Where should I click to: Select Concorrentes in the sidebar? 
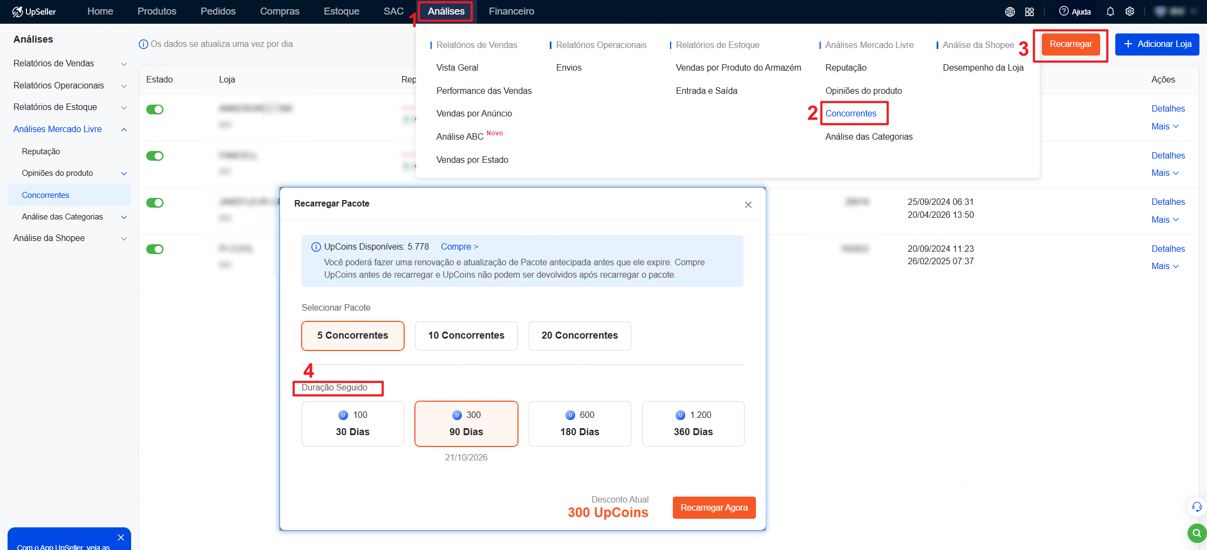70,195
